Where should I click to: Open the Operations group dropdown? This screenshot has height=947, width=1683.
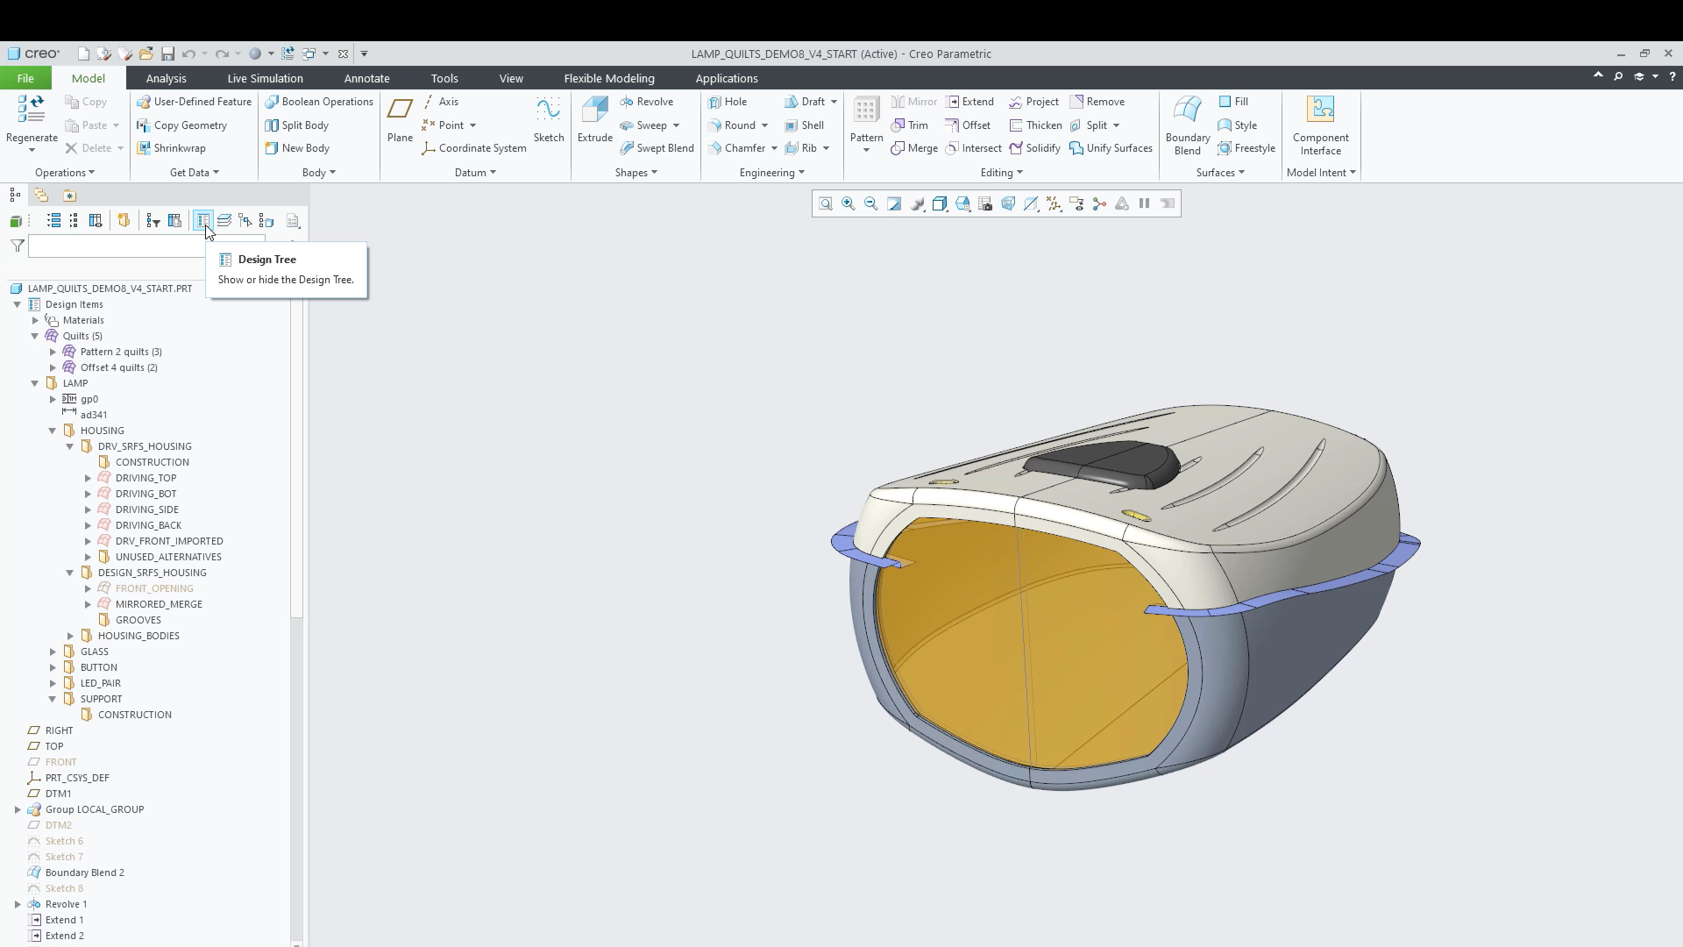pyautogui.click(x=65, y=173)
